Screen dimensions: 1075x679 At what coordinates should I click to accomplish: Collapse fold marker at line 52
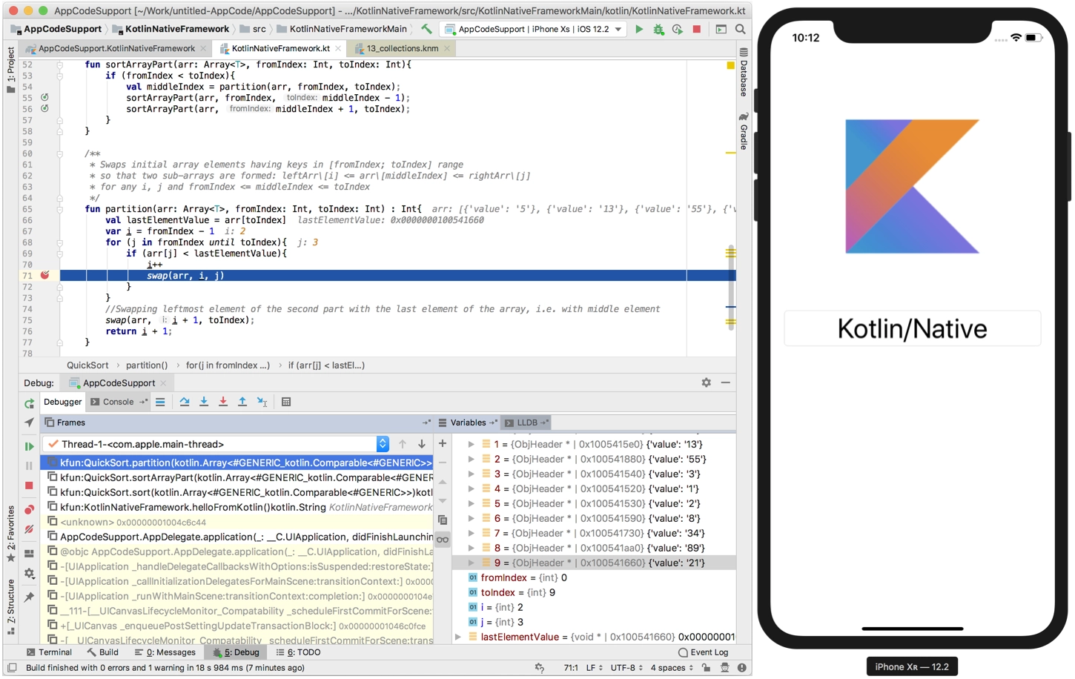pyautogui.click(x=60, y=64)
